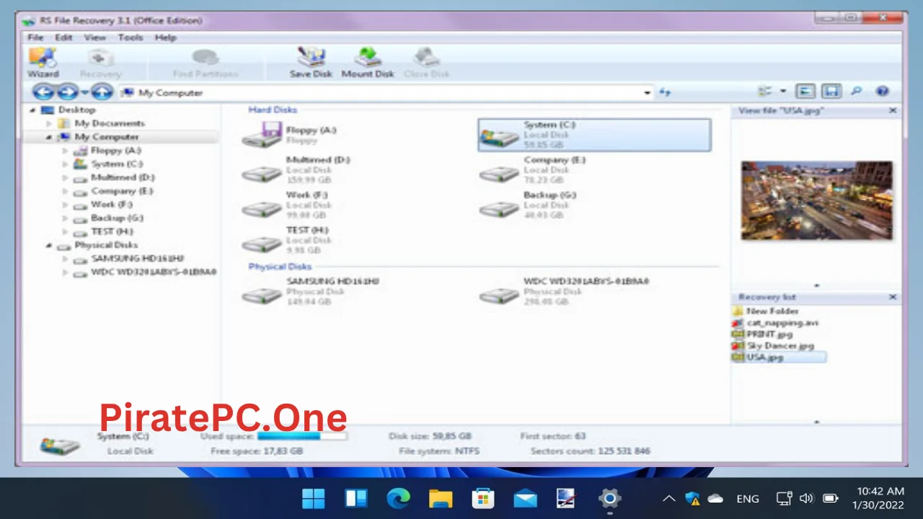Click the Recovery toolbar button
The image size is (923, 519).
[x=100, y=62]
